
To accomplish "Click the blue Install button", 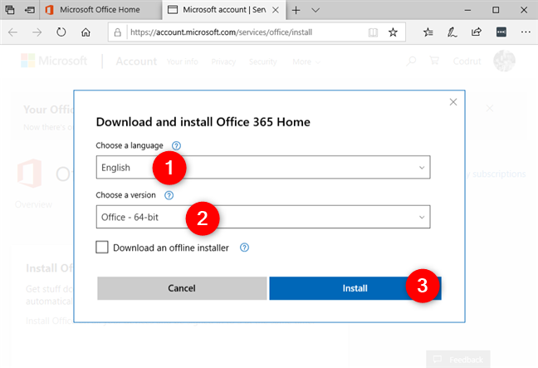I will click(355, 288).
